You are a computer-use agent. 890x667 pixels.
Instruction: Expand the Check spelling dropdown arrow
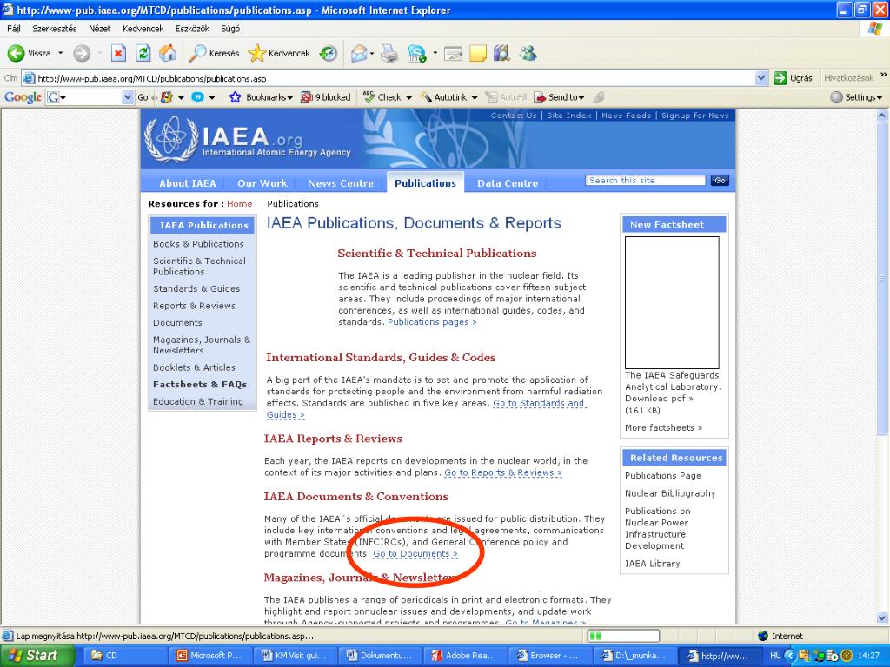point(408,97)
